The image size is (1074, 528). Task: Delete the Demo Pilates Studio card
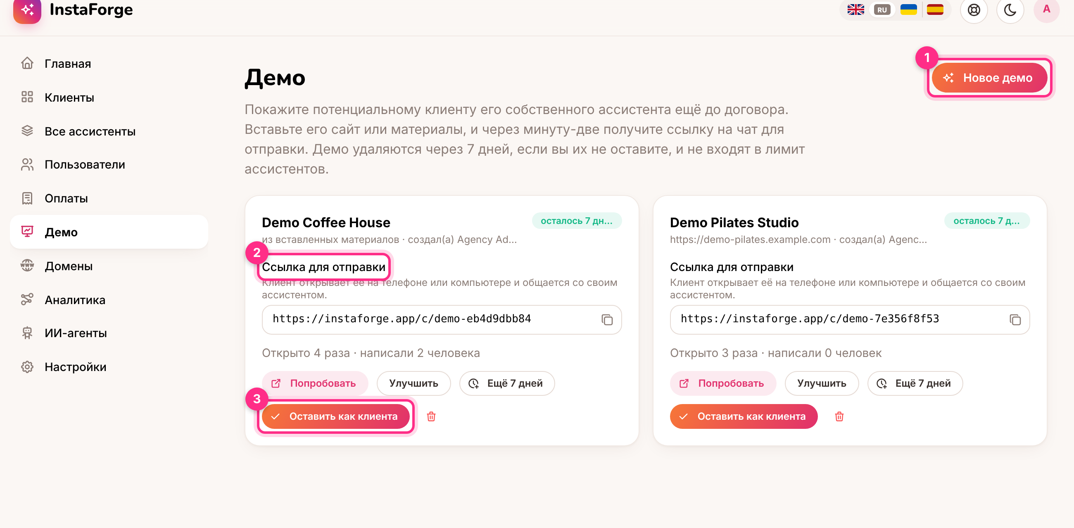tap(839, 416)
